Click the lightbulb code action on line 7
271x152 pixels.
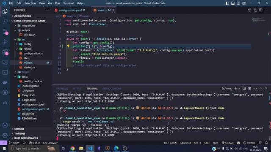tap(68, 46)
